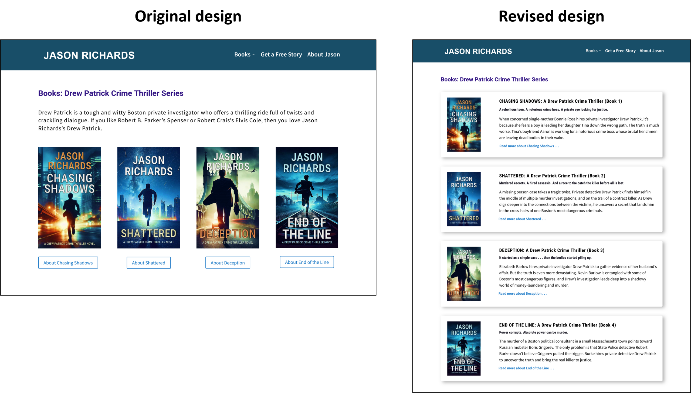Click large Deception book cover

coord(228,197)
